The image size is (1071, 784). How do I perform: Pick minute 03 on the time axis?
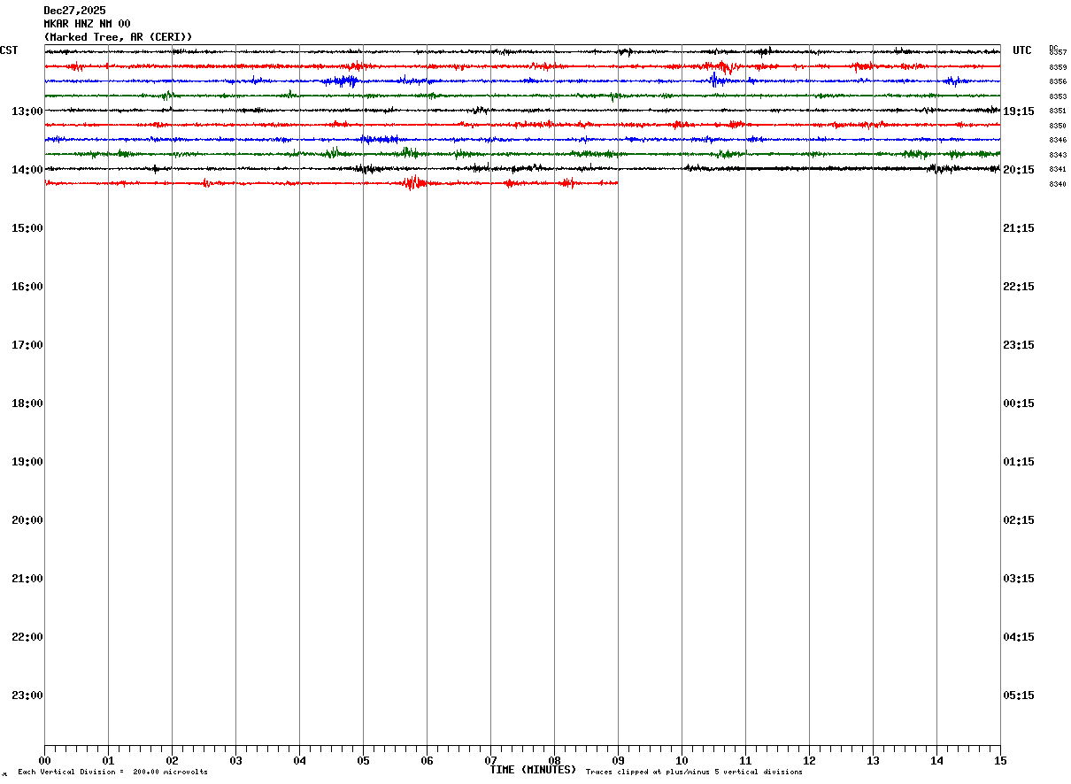pos(235,760)
